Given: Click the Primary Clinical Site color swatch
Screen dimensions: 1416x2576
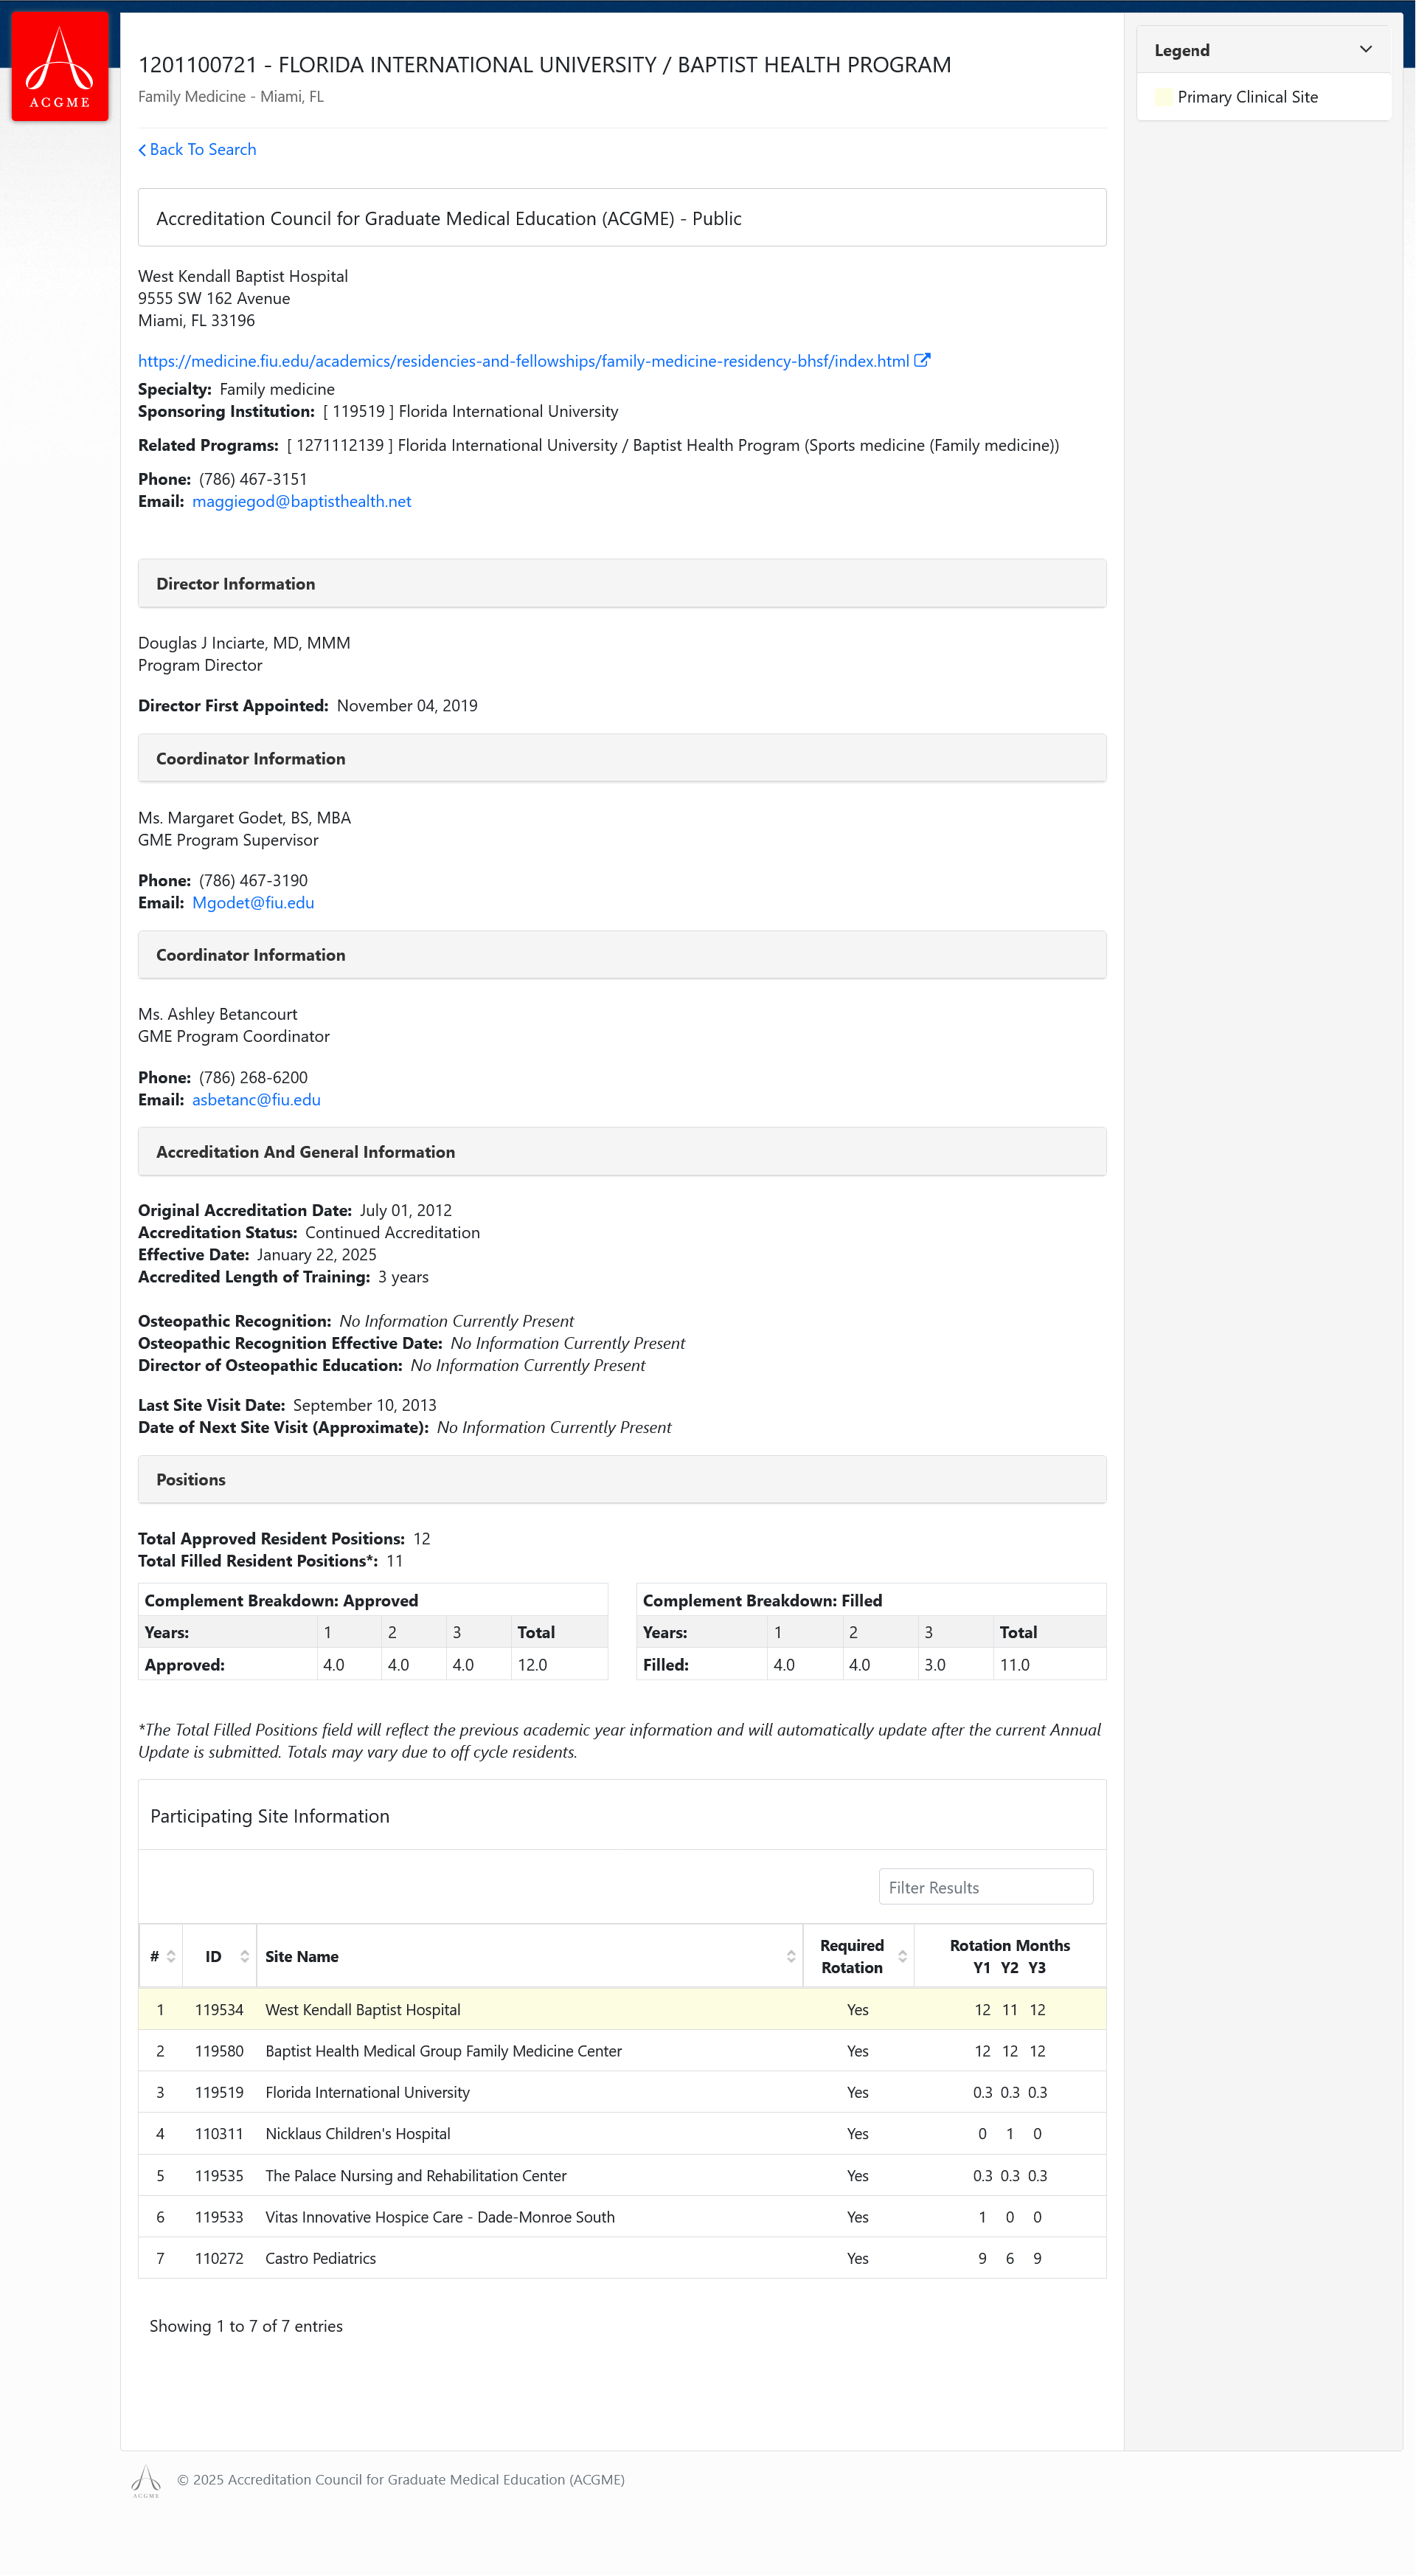Looking at the screenshot, I should pos(1163,97).
